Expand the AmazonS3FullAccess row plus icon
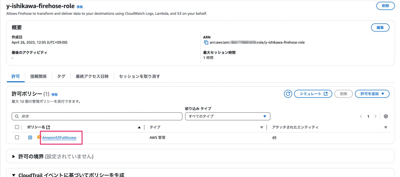Image resolution: width=400 pixels, height=177 pixels. 30,137
